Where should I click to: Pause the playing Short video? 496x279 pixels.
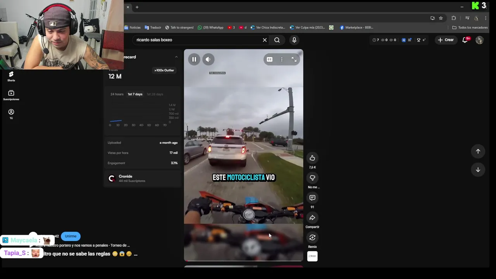[x=194, y=59]
